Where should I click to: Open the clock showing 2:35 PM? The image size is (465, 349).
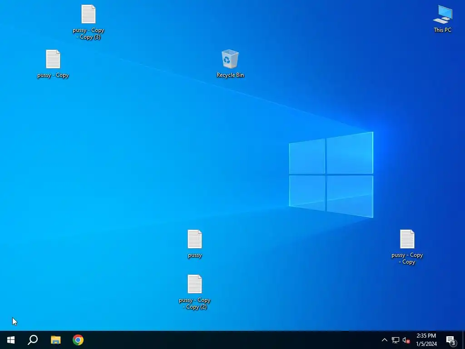pyautogui.click(x=426, y=340)
